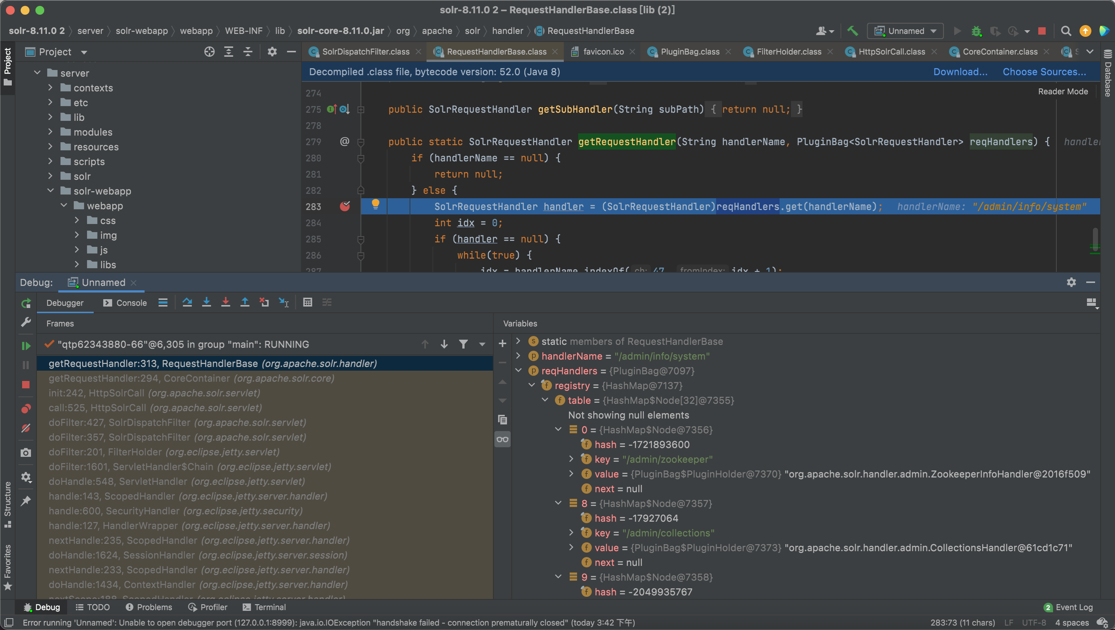Screen dimensions: 1115x630
Task: Toggle the Structure side tool window
Action: pyautogui.click(x=7, y=504)
